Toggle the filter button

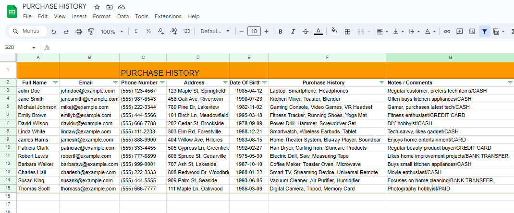pos(485,31)
